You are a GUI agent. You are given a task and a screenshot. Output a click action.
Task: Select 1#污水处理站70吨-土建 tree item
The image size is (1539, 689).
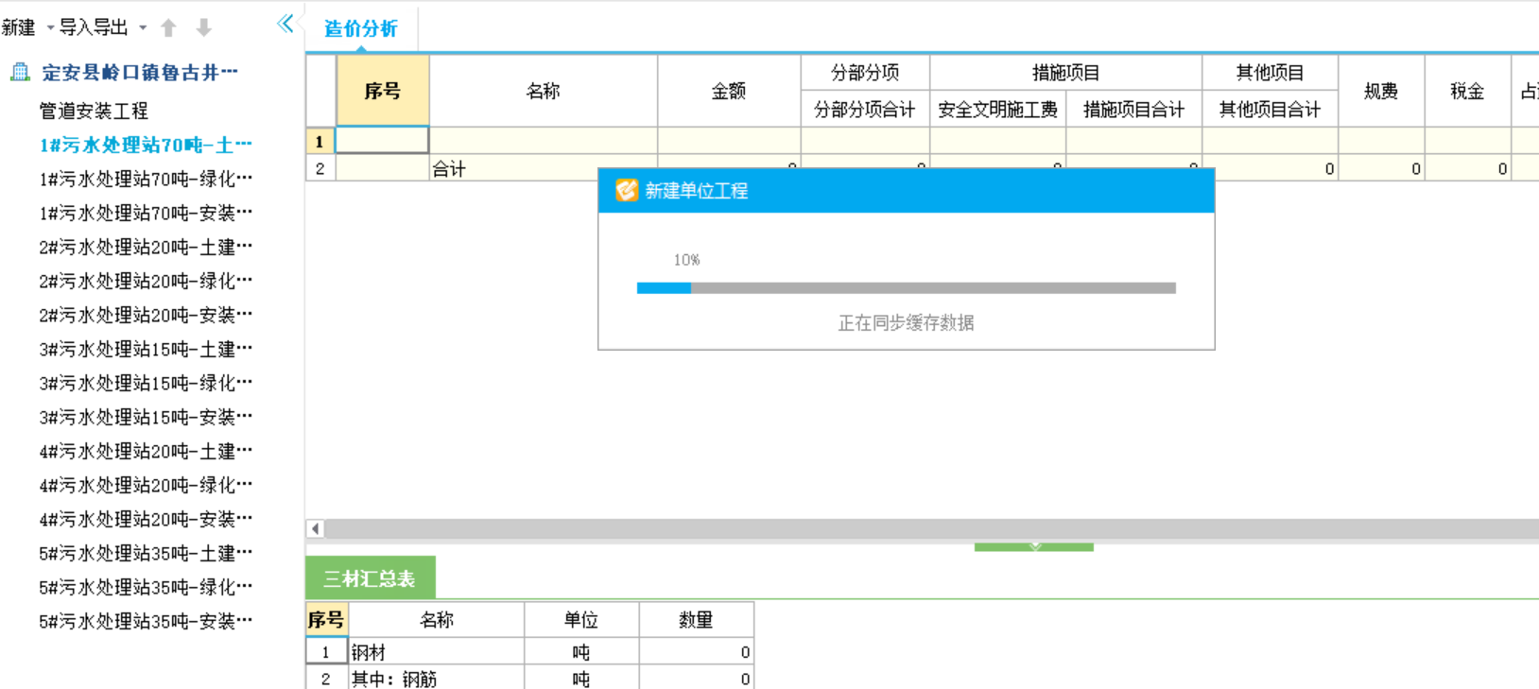pos(146,145)
